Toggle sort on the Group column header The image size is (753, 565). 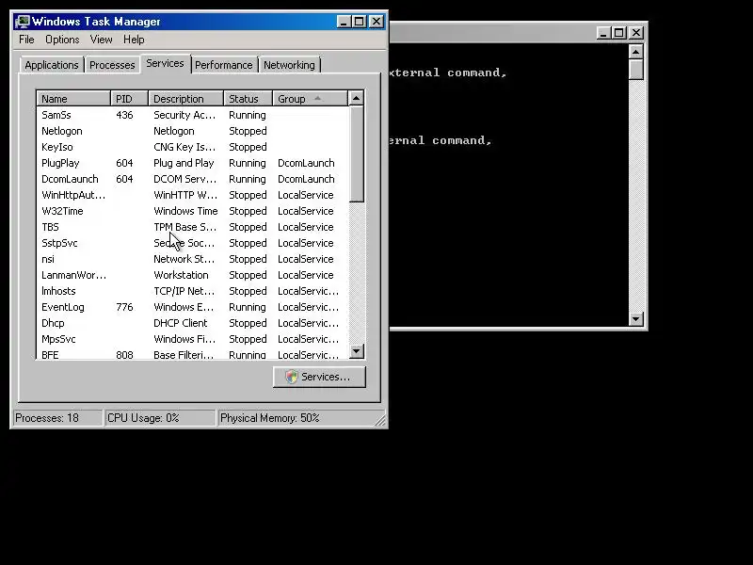tap(311, 99)
